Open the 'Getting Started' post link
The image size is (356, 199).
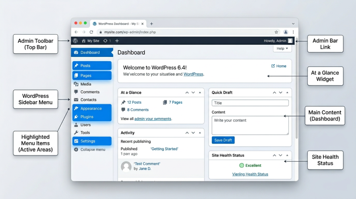pos(164,149)
